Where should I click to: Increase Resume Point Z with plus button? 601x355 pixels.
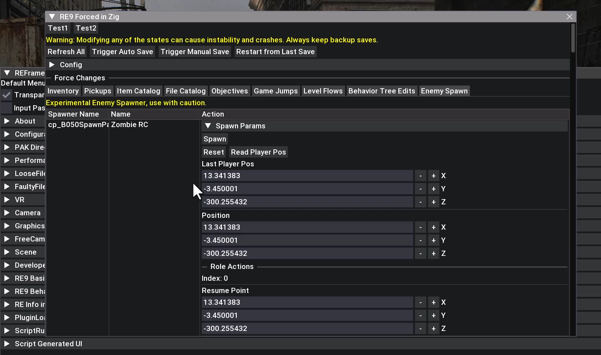[433, 328]
